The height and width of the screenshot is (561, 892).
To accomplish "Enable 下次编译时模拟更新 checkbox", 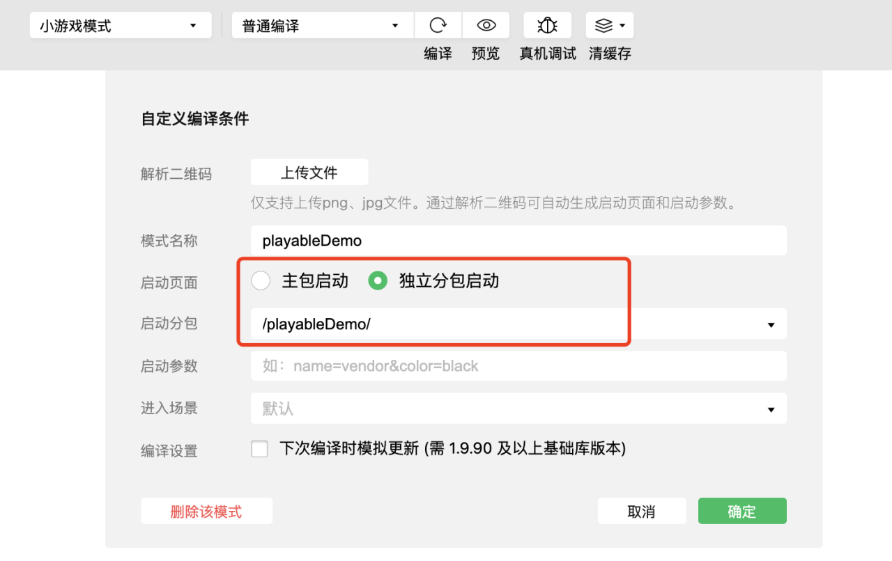I will click(x=259, y=449).
